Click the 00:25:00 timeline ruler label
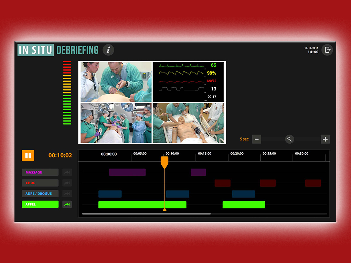 (x=269, y=153)
